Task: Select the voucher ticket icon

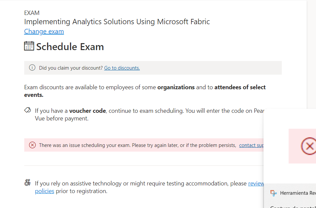Action: click(x=28, y=109)
